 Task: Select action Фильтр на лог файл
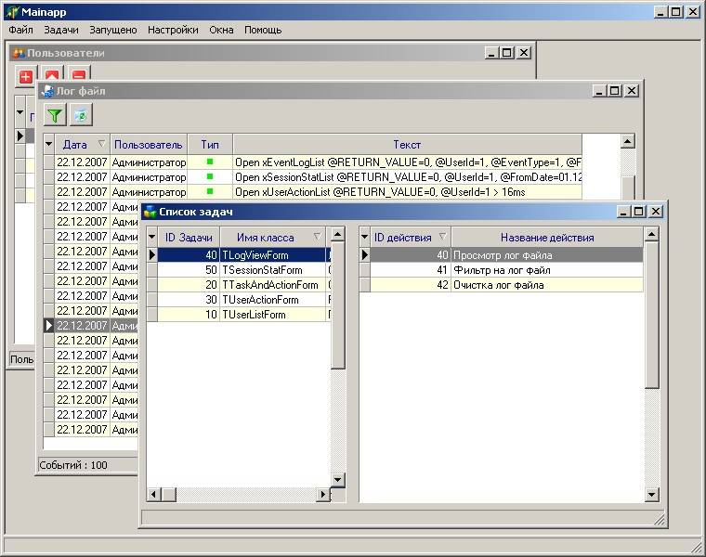(x=502, y=270)
